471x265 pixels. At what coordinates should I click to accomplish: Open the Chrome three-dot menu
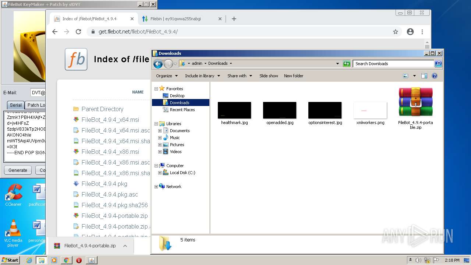[422, 32]
